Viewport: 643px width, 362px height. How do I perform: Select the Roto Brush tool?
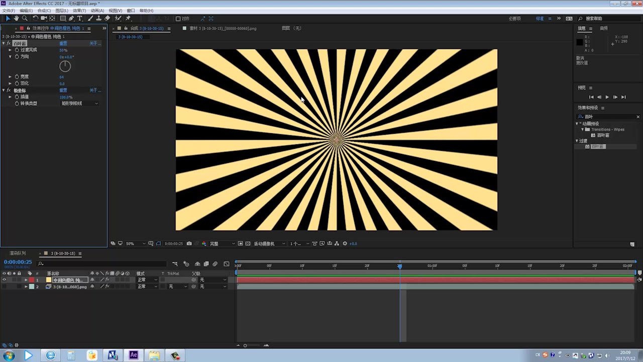(118, 18)
